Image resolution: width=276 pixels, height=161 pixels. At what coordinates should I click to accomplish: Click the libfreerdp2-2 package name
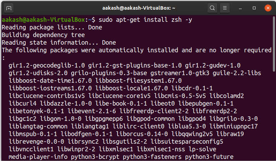214,111
